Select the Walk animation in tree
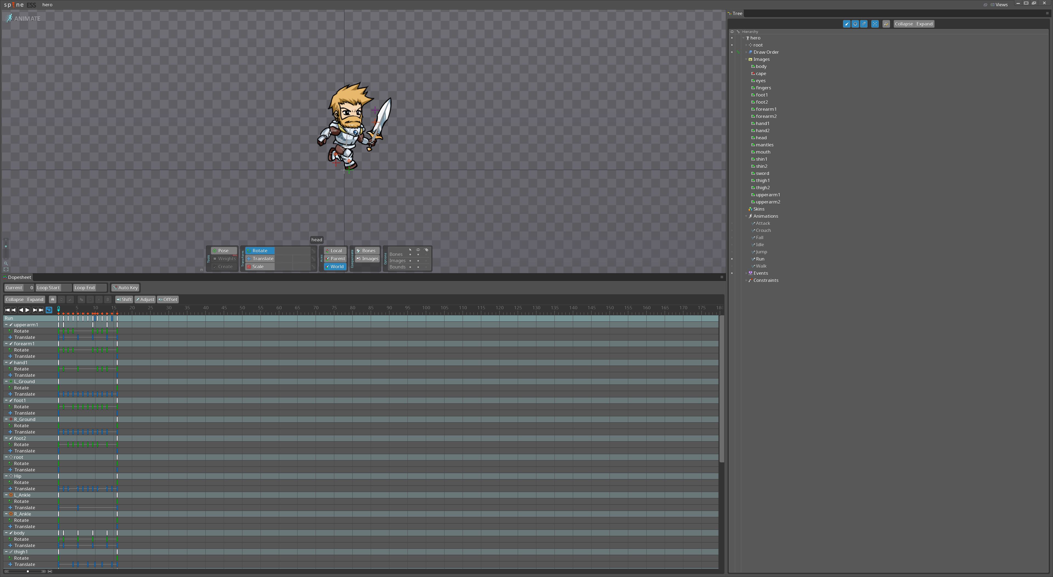1053x577 pixels. 761,266
